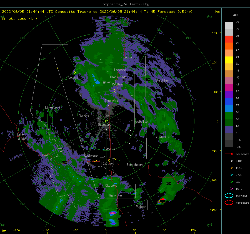Click the Lake Louise label

coord(21,137)
